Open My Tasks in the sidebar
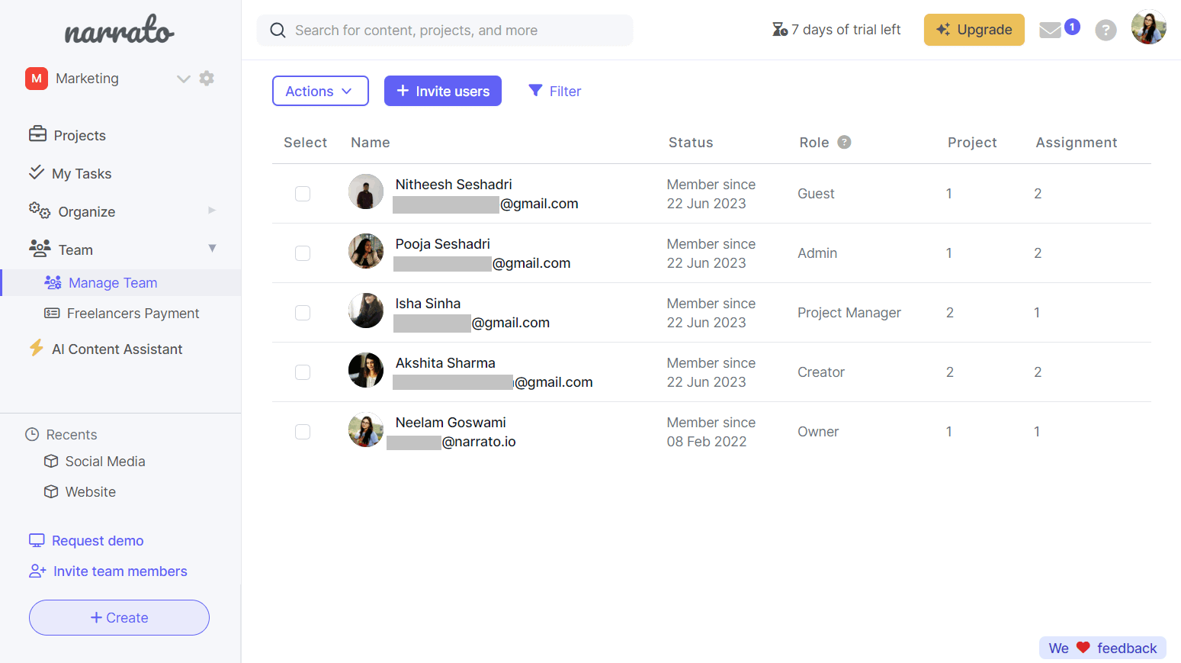1181x663 pixels. pyautogui.click(x=82, y=173)
